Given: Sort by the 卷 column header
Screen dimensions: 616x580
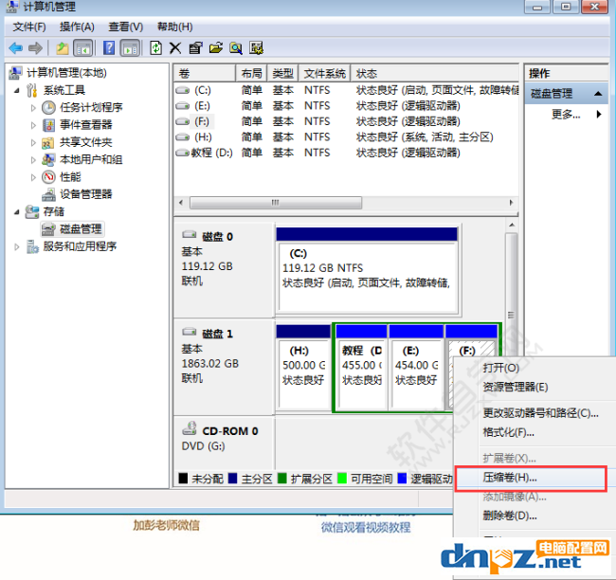Looking at the screenshot, I should coord(205,74).
